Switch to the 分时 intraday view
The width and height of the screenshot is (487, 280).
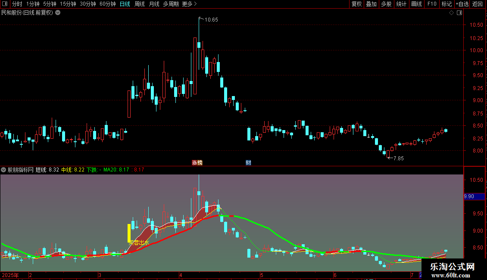point(17,4)
